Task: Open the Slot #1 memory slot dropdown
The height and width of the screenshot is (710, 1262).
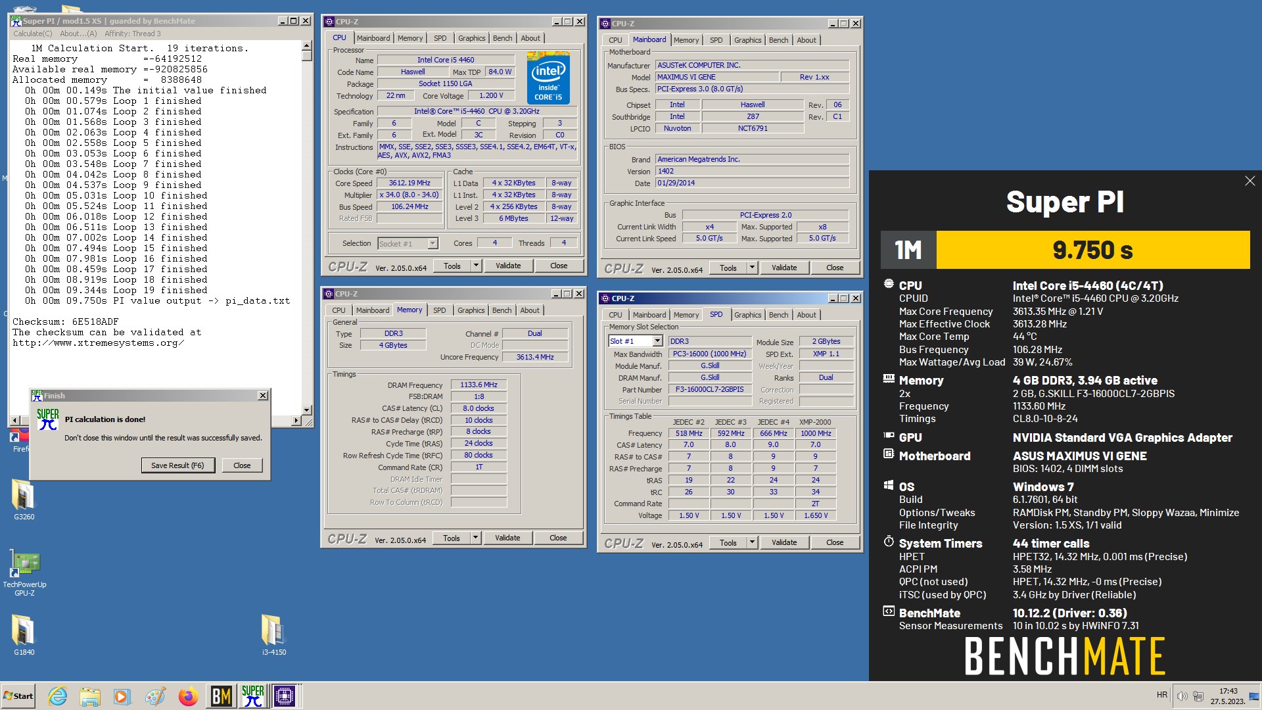Action: (x=657, y=341)
